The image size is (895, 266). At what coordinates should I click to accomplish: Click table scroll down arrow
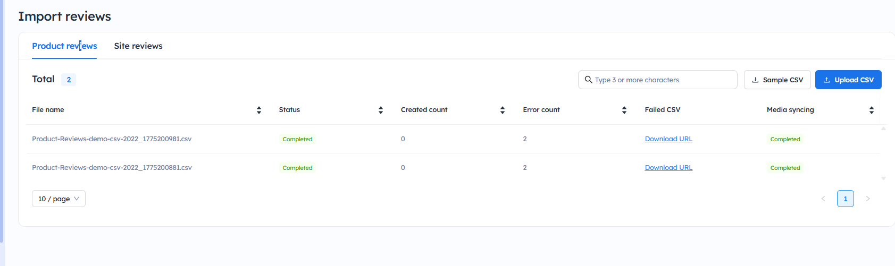[x=883, y=178]
